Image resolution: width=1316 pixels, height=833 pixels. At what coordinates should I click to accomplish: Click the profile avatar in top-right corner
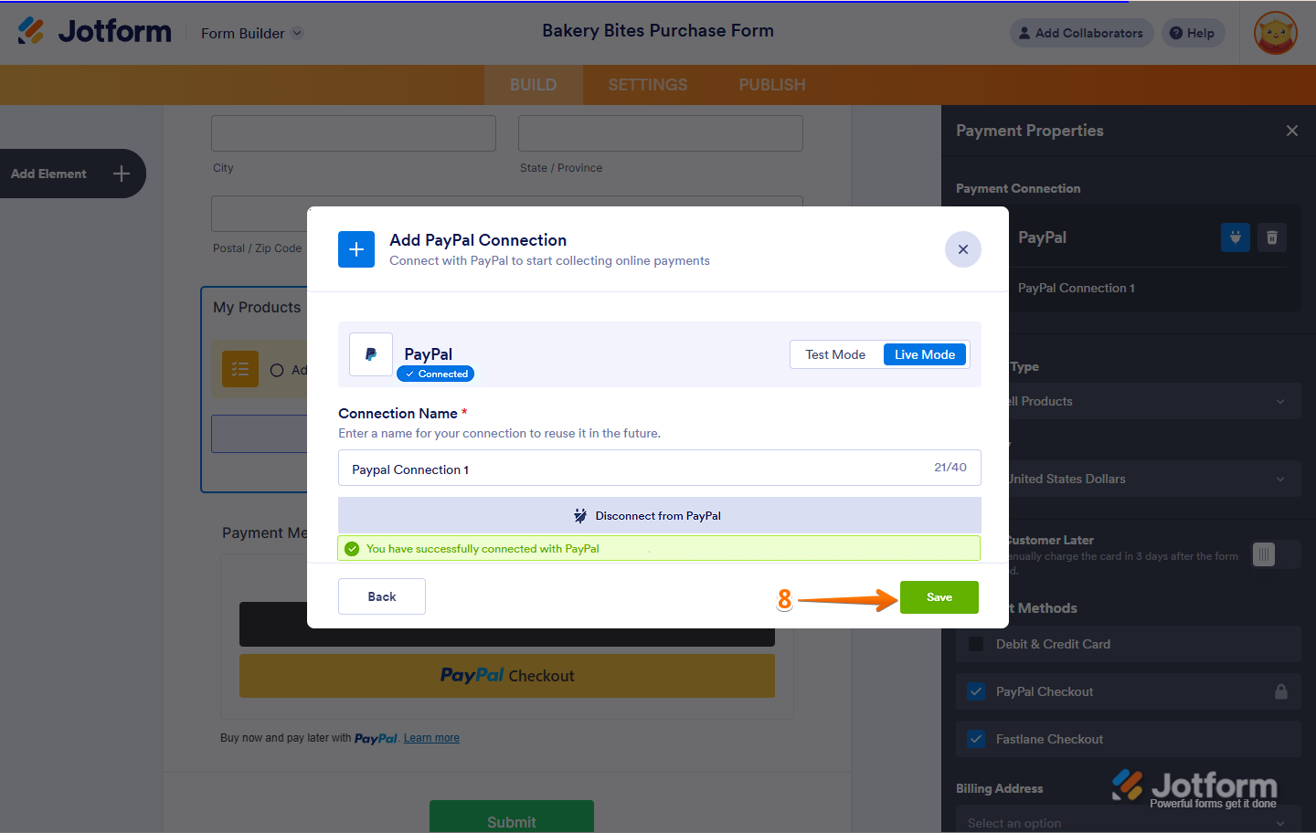tap(1276, 33)
